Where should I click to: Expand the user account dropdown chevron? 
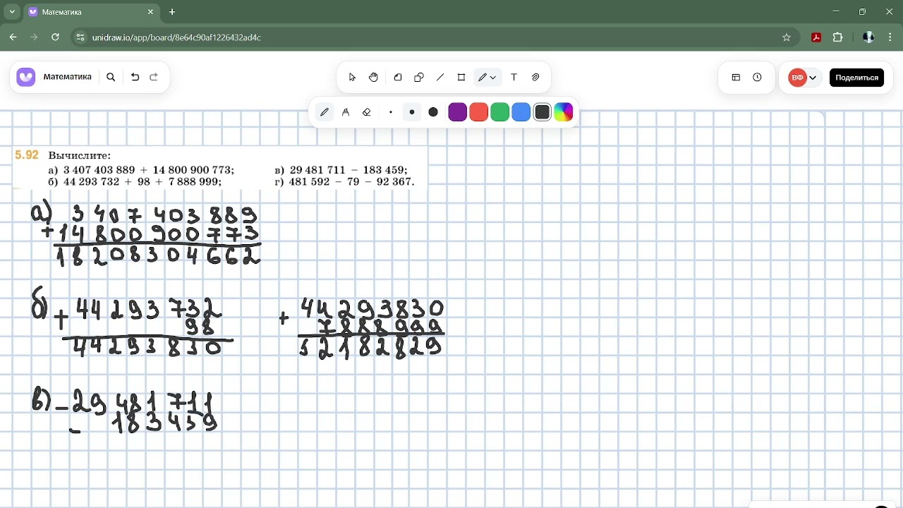tap(813, 78)
